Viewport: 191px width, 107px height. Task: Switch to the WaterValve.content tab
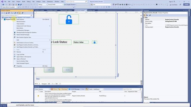(x=52, y=10)
